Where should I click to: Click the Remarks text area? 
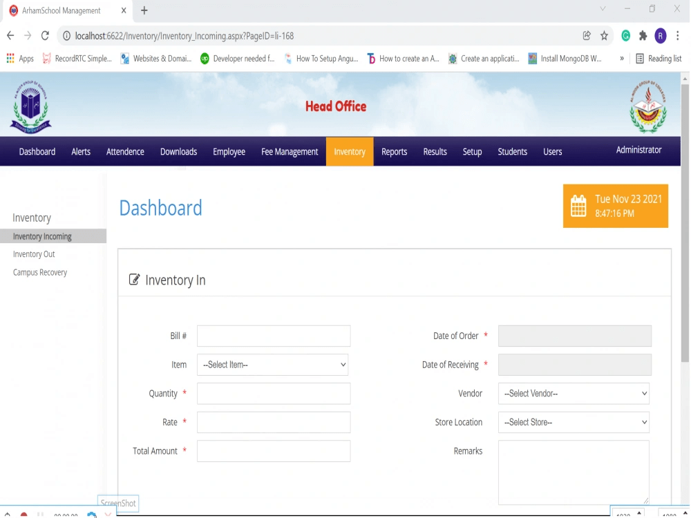pos(574,472)
